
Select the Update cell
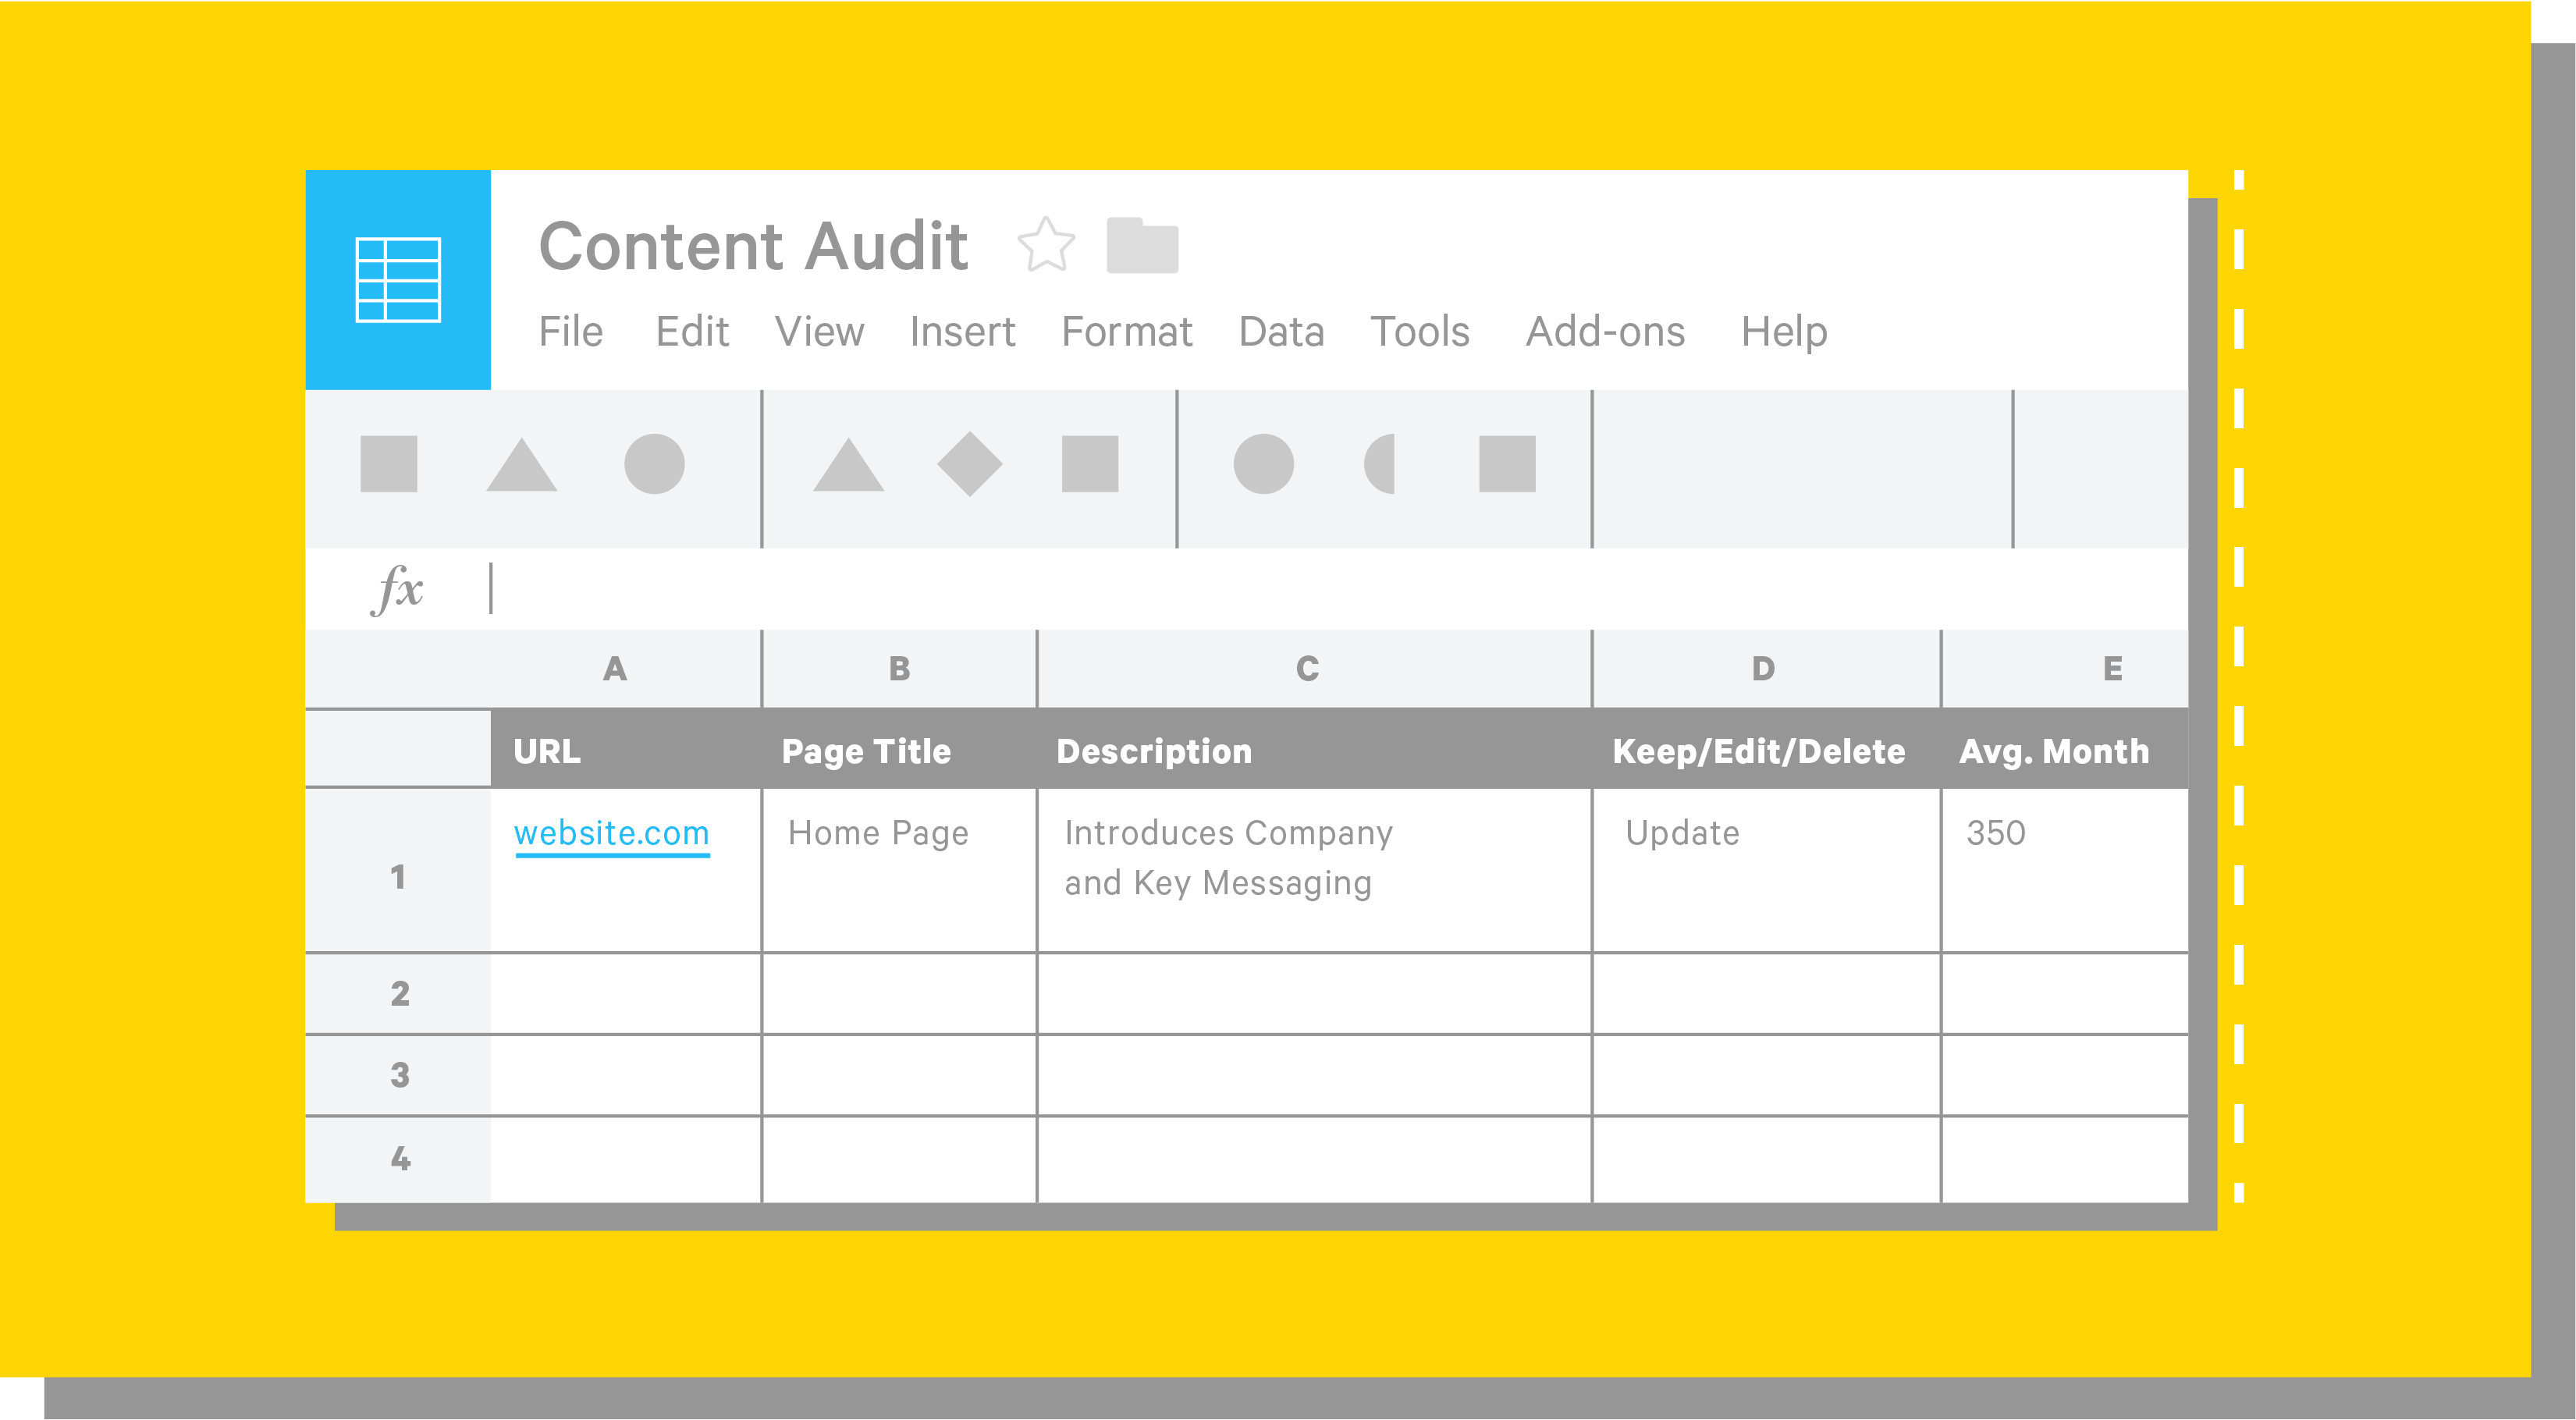click(x=1766, y=871)
